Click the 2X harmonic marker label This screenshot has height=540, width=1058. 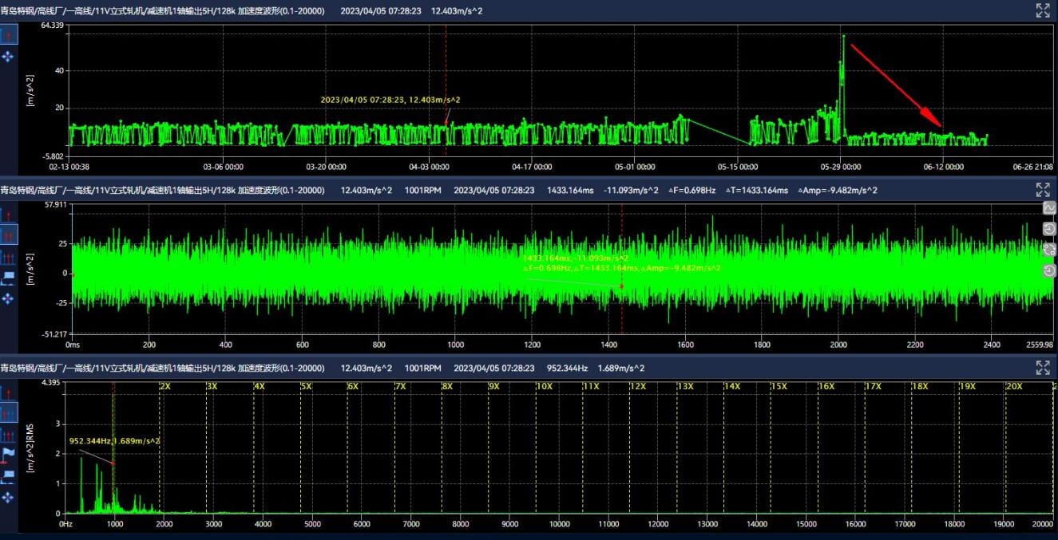click(x=165, y=386)
